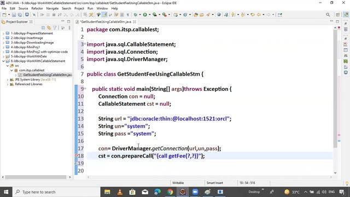350x197 pixels.
Task: Select the GetStudentFeeUsingCallableStm.java editor tab
Action: (106, 22)
